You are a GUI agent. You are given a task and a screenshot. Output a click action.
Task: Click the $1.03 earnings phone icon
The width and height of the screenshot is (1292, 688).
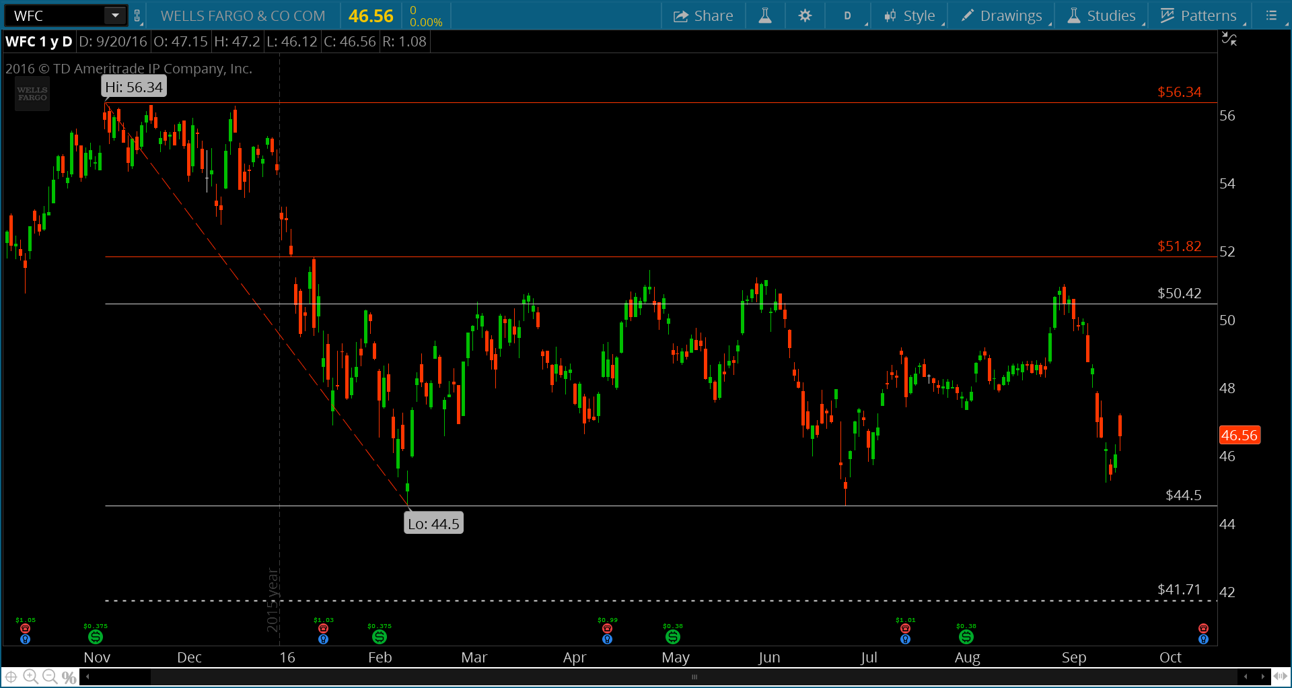pos(323,629)
